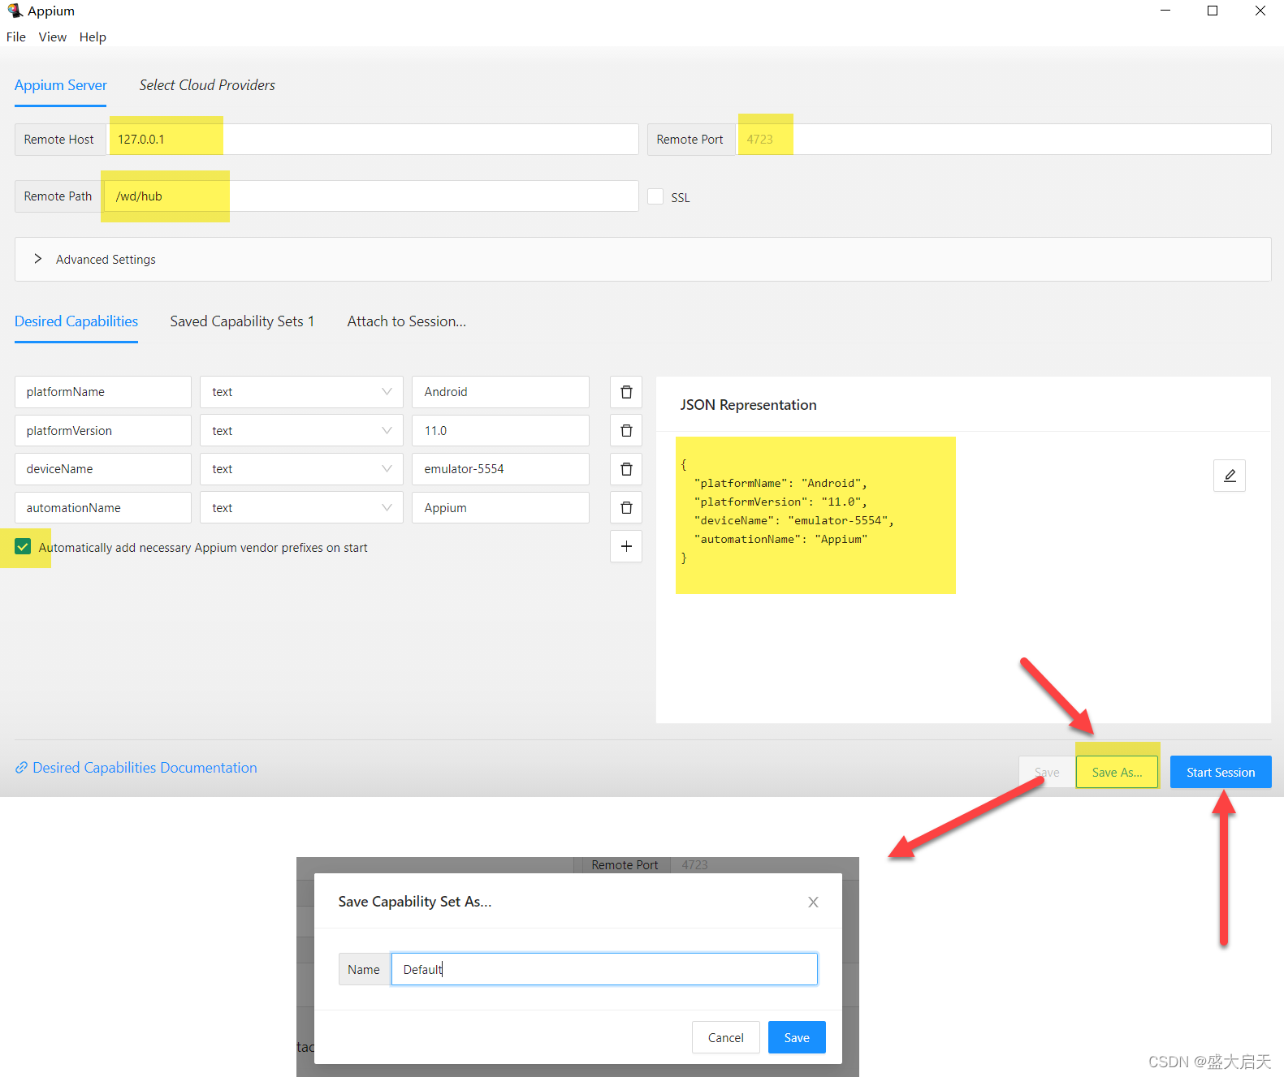Screen dimensions: 1284x1077
Task: Delete the automationName capability row
Action: (x=626, y=508)
